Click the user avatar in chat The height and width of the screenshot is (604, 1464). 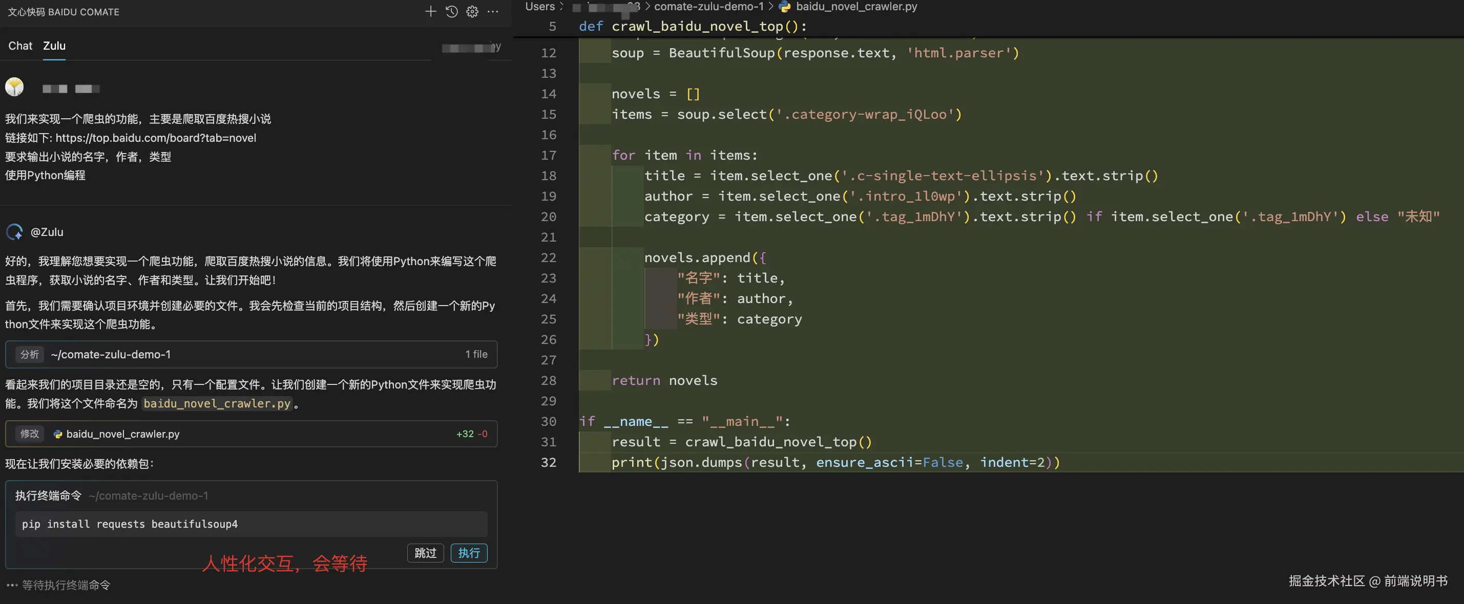(x=14, y=87)
